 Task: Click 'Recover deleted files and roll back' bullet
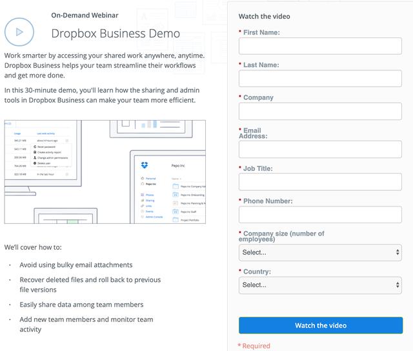[90, 285]
